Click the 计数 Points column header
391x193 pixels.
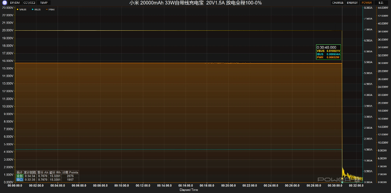click(x=70, y=173)
